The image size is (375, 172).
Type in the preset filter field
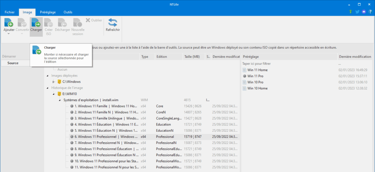(x=289, y=64)
